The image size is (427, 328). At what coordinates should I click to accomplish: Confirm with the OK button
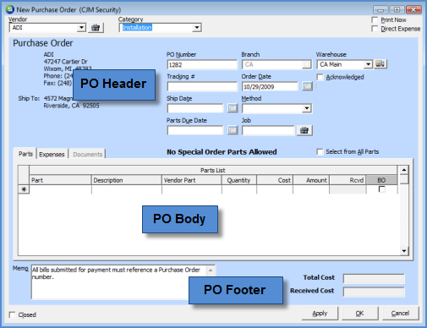click(x=360, y=314)
